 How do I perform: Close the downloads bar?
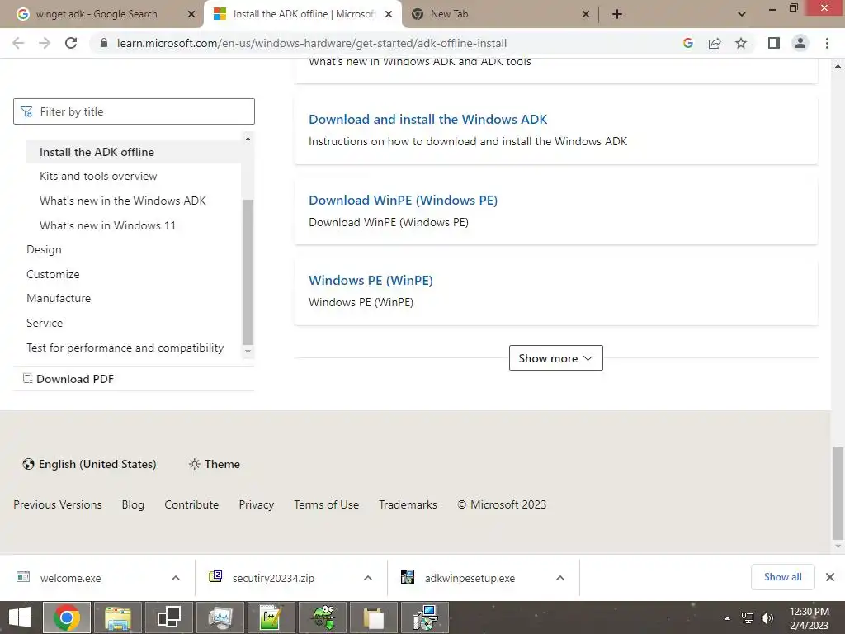click(830, 577)
